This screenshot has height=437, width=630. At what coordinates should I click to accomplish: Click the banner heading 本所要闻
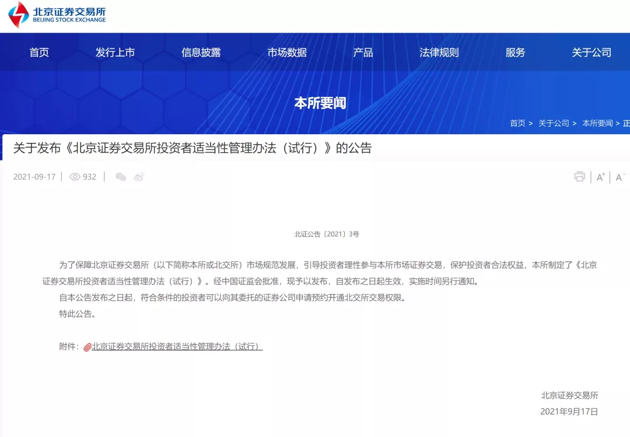(320, 103)
